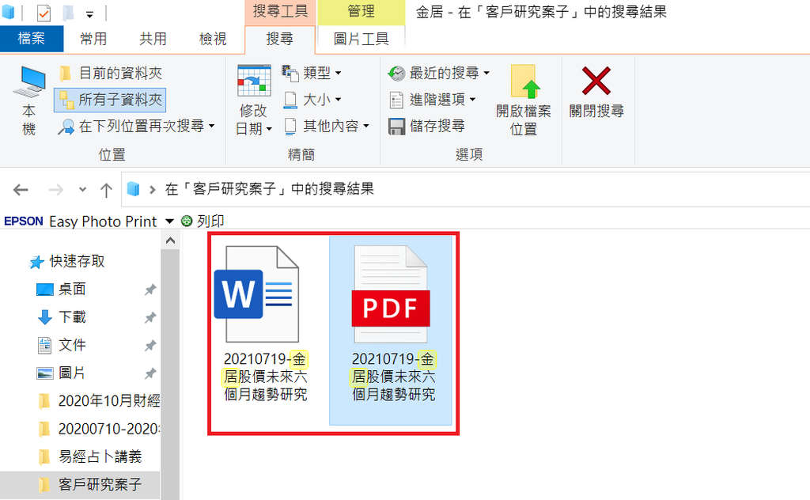Open Easy Photo Print dropdown arrow
This screenshot has height=500, width=810.
[x=169, y=222]
